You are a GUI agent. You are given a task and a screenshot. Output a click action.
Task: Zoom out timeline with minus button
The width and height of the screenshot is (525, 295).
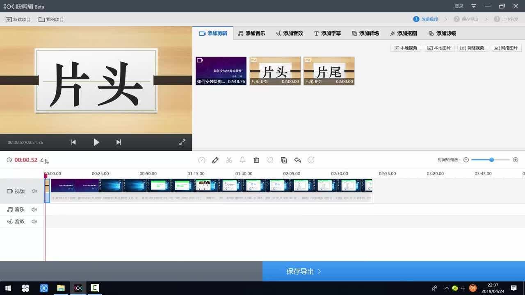(x=466, y=160)
